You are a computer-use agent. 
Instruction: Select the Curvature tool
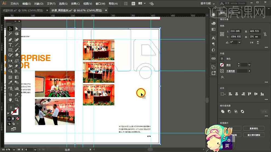click(17, 40)
